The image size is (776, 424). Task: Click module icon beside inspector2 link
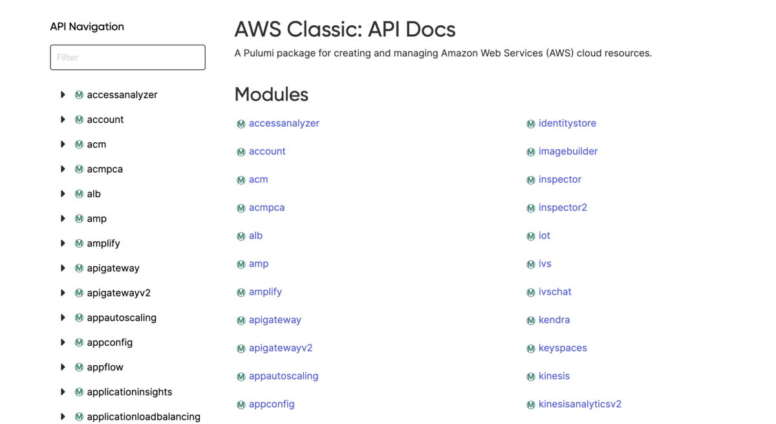530,208
